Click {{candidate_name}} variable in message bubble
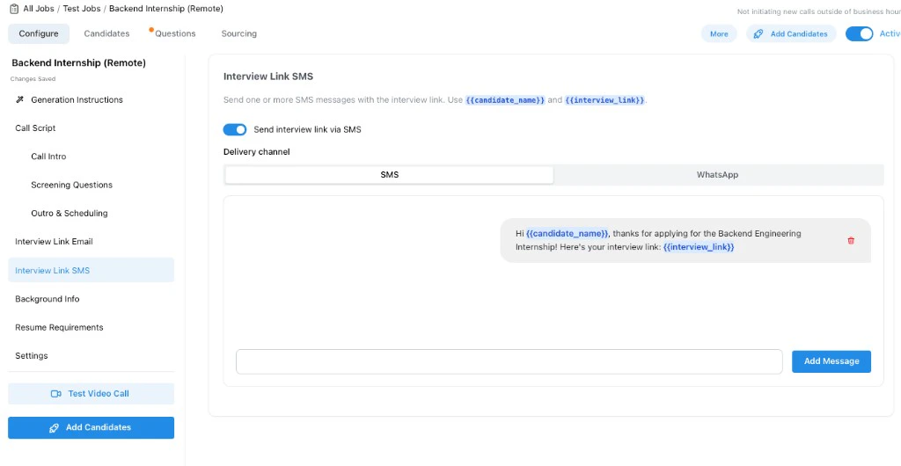Screen dimensions: 901x466 click(x=568, y=234)
